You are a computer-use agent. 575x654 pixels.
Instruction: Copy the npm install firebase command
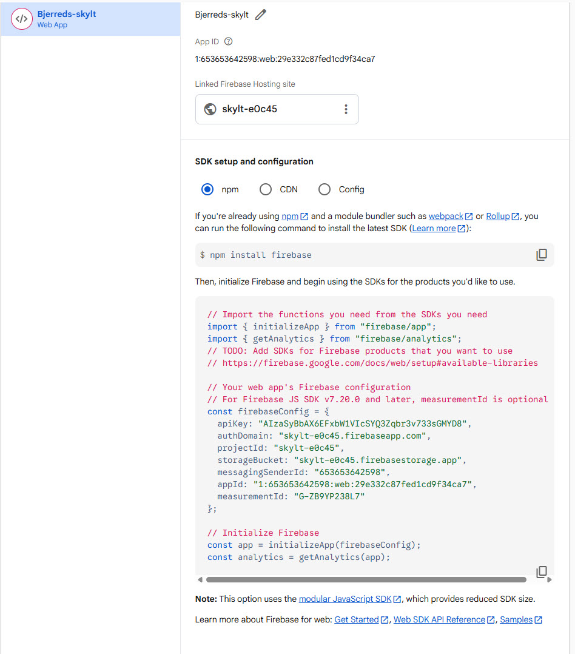click(541, 255)
